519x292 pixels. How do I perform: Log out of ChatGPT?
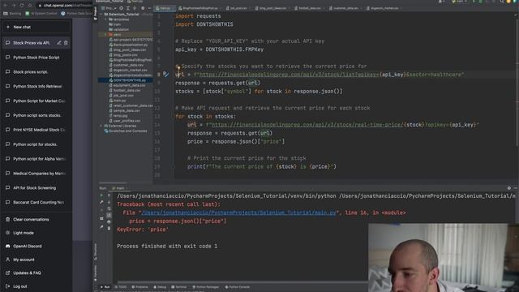click(x=36, y=286)
